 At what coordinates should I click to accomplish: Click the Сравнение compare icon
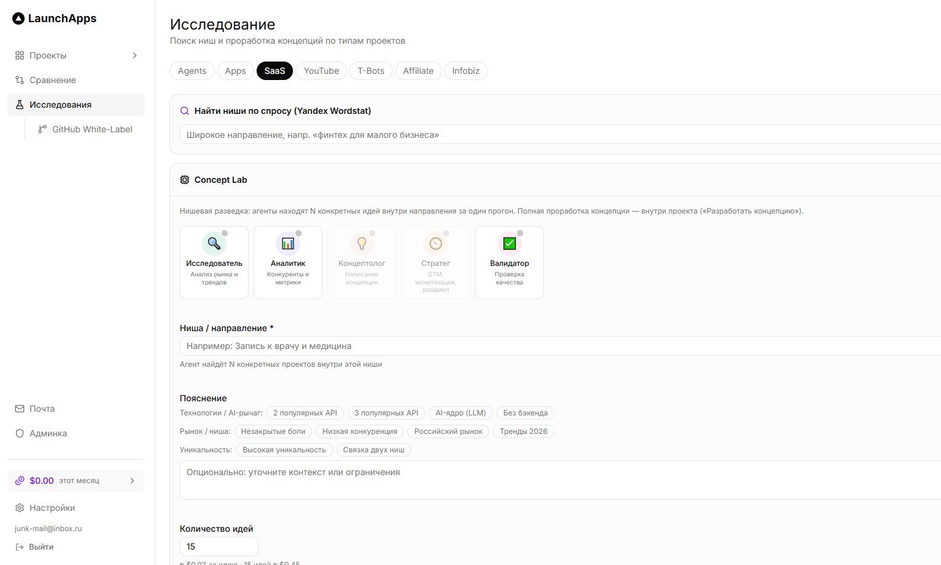click(x=20, y=80)
